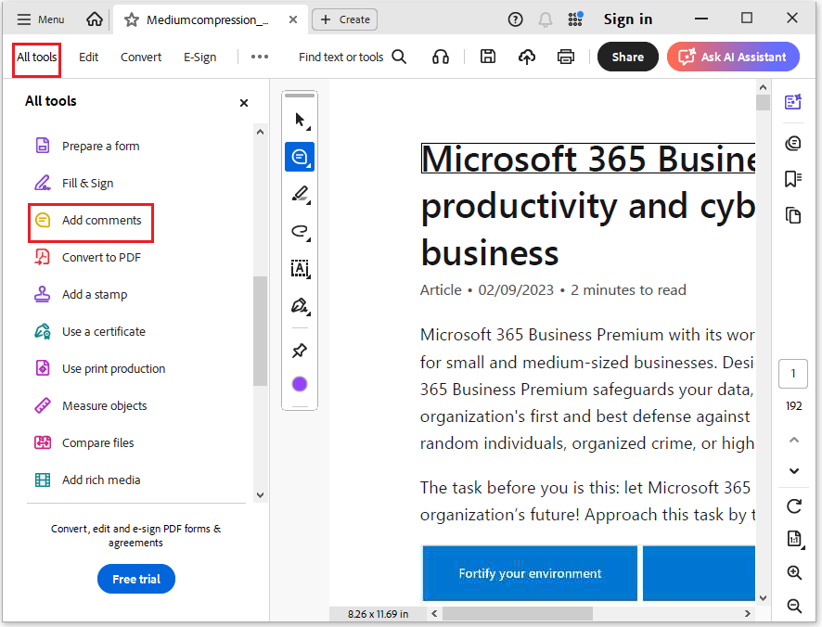This screenshot has width=822, height=627.
Task: Show the Page thumbnails panel
Action: (x=793, y=214)
